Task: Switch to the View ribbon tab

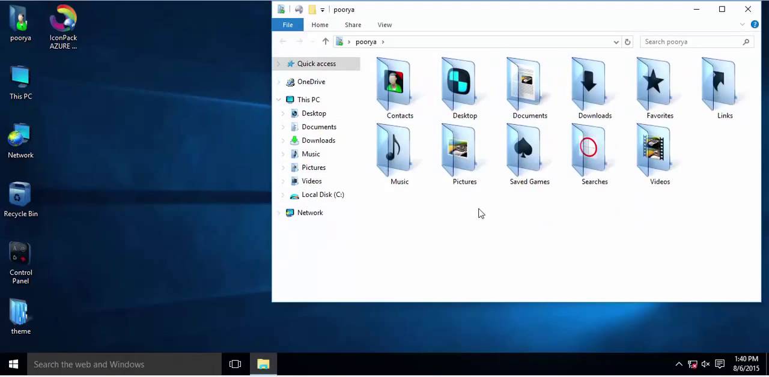Action: pyautogui.click(x=384, y=25)
